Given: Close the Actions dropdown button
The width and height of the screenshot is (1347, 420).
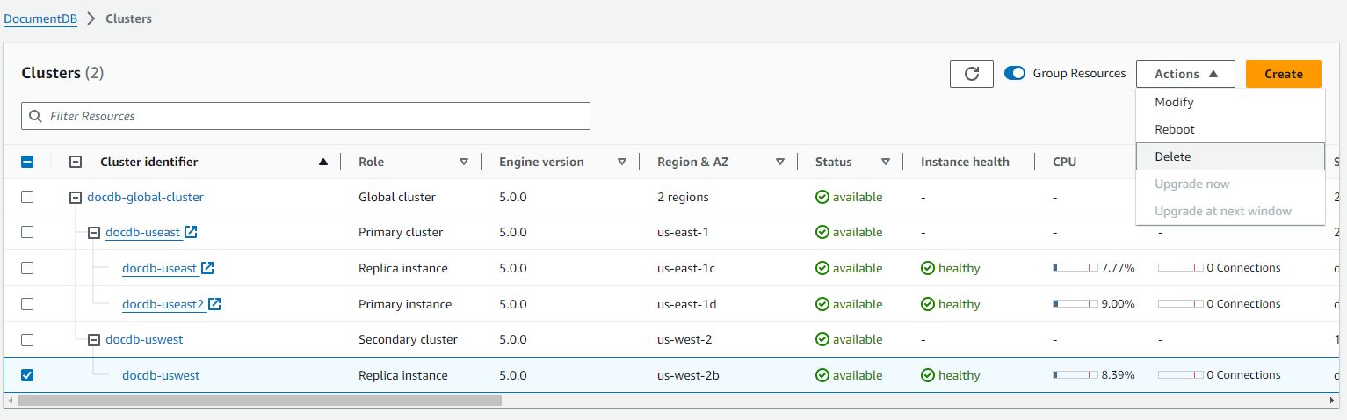Looking at the screenshot, I should [x=1184, y=74].
